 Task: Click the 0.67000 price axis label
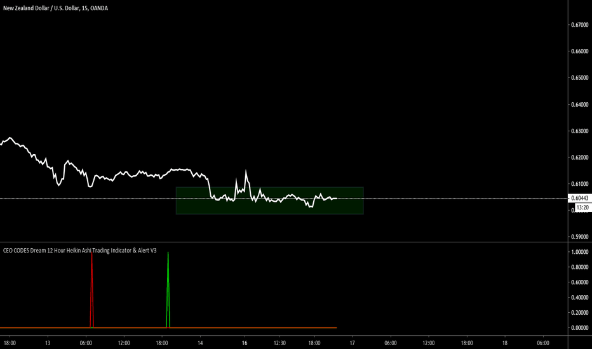click(x=579, y=25)
